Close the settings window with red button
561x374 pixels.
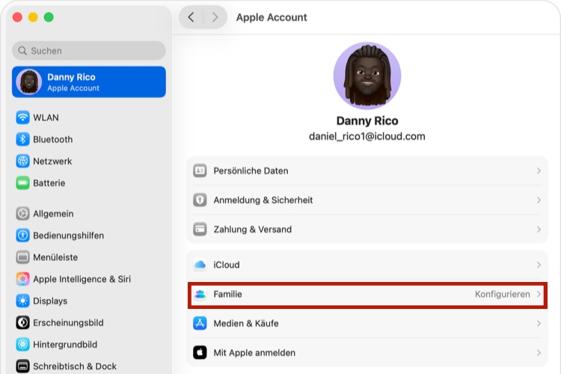(17, 17)
